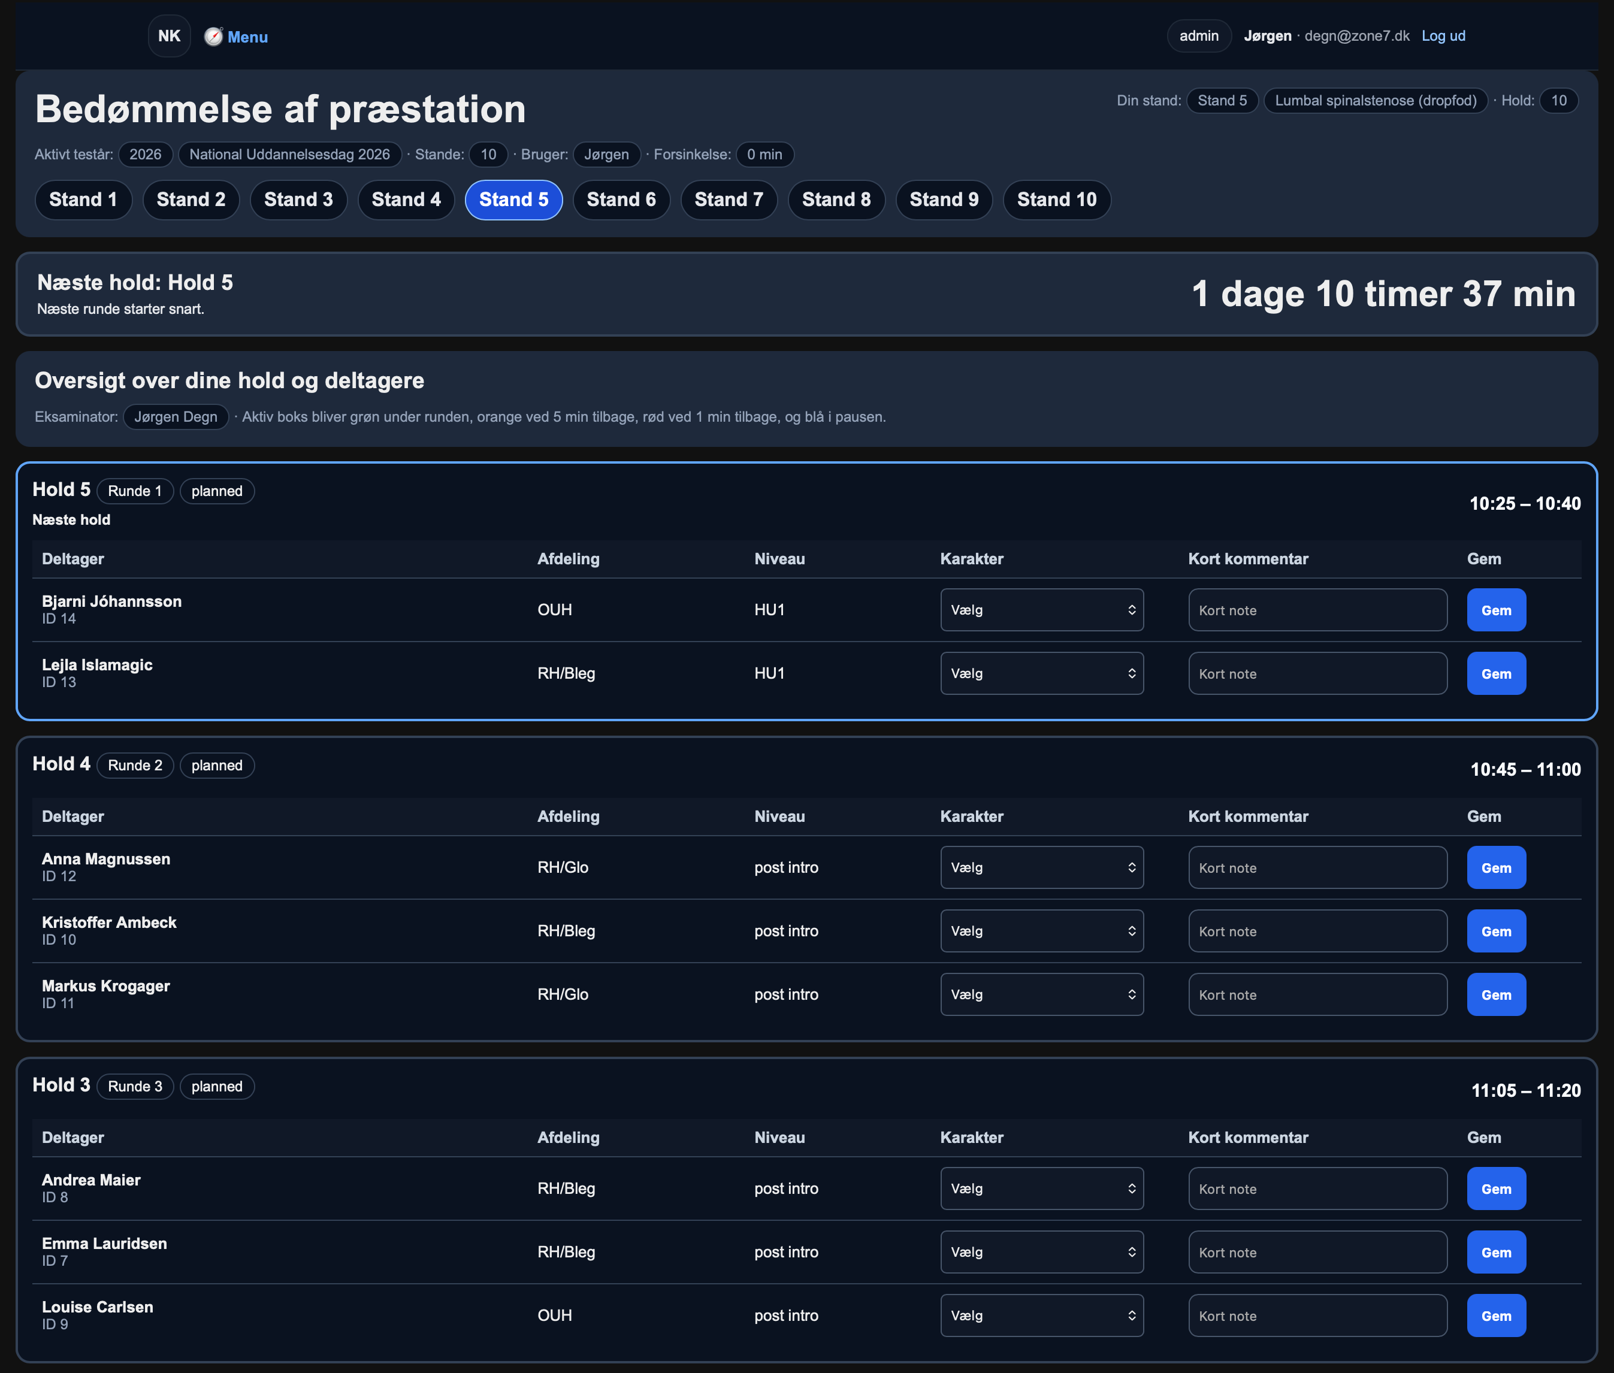Click the 0 min Forsinkelse pill
The image size is (1614, 1373).
coord(764,154)
